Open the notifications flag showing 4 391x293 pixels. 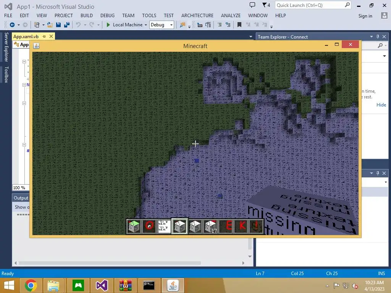(266, 5)
